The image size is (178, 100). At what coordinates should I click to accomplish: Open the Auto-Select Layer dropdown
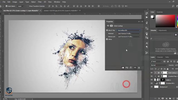(x=21, y=6)
